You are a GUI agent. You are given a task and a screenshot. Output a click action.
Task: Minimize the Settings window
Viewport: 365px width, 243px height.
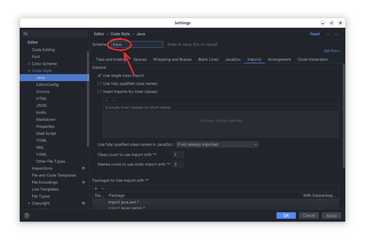coord(323,23)
